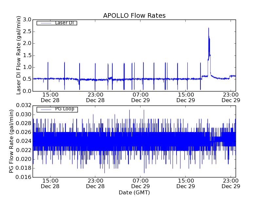Click the 'Laser DI Flow Rate (gal/min)' axis label
This screenshot has width=262, height=197.
pyautogui.click(x=18, y=55)
